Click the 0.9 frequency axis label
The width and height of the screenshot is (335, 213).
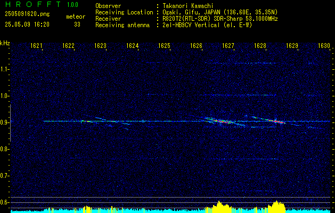pos(4,122)
